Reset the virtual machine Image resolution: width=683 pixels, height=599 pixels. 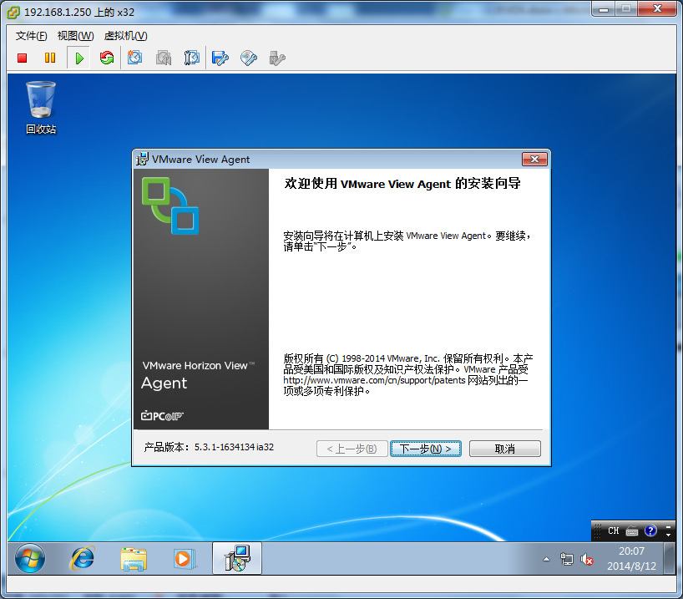[107, 58]
